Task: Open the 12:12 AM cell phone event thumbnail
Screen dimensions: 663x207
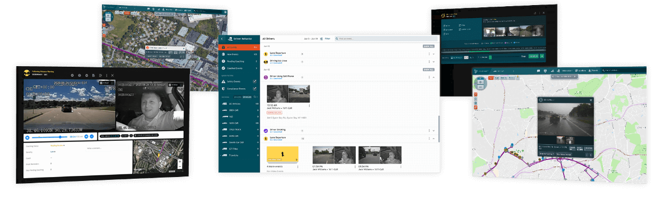Action: (x=288, y=93)
